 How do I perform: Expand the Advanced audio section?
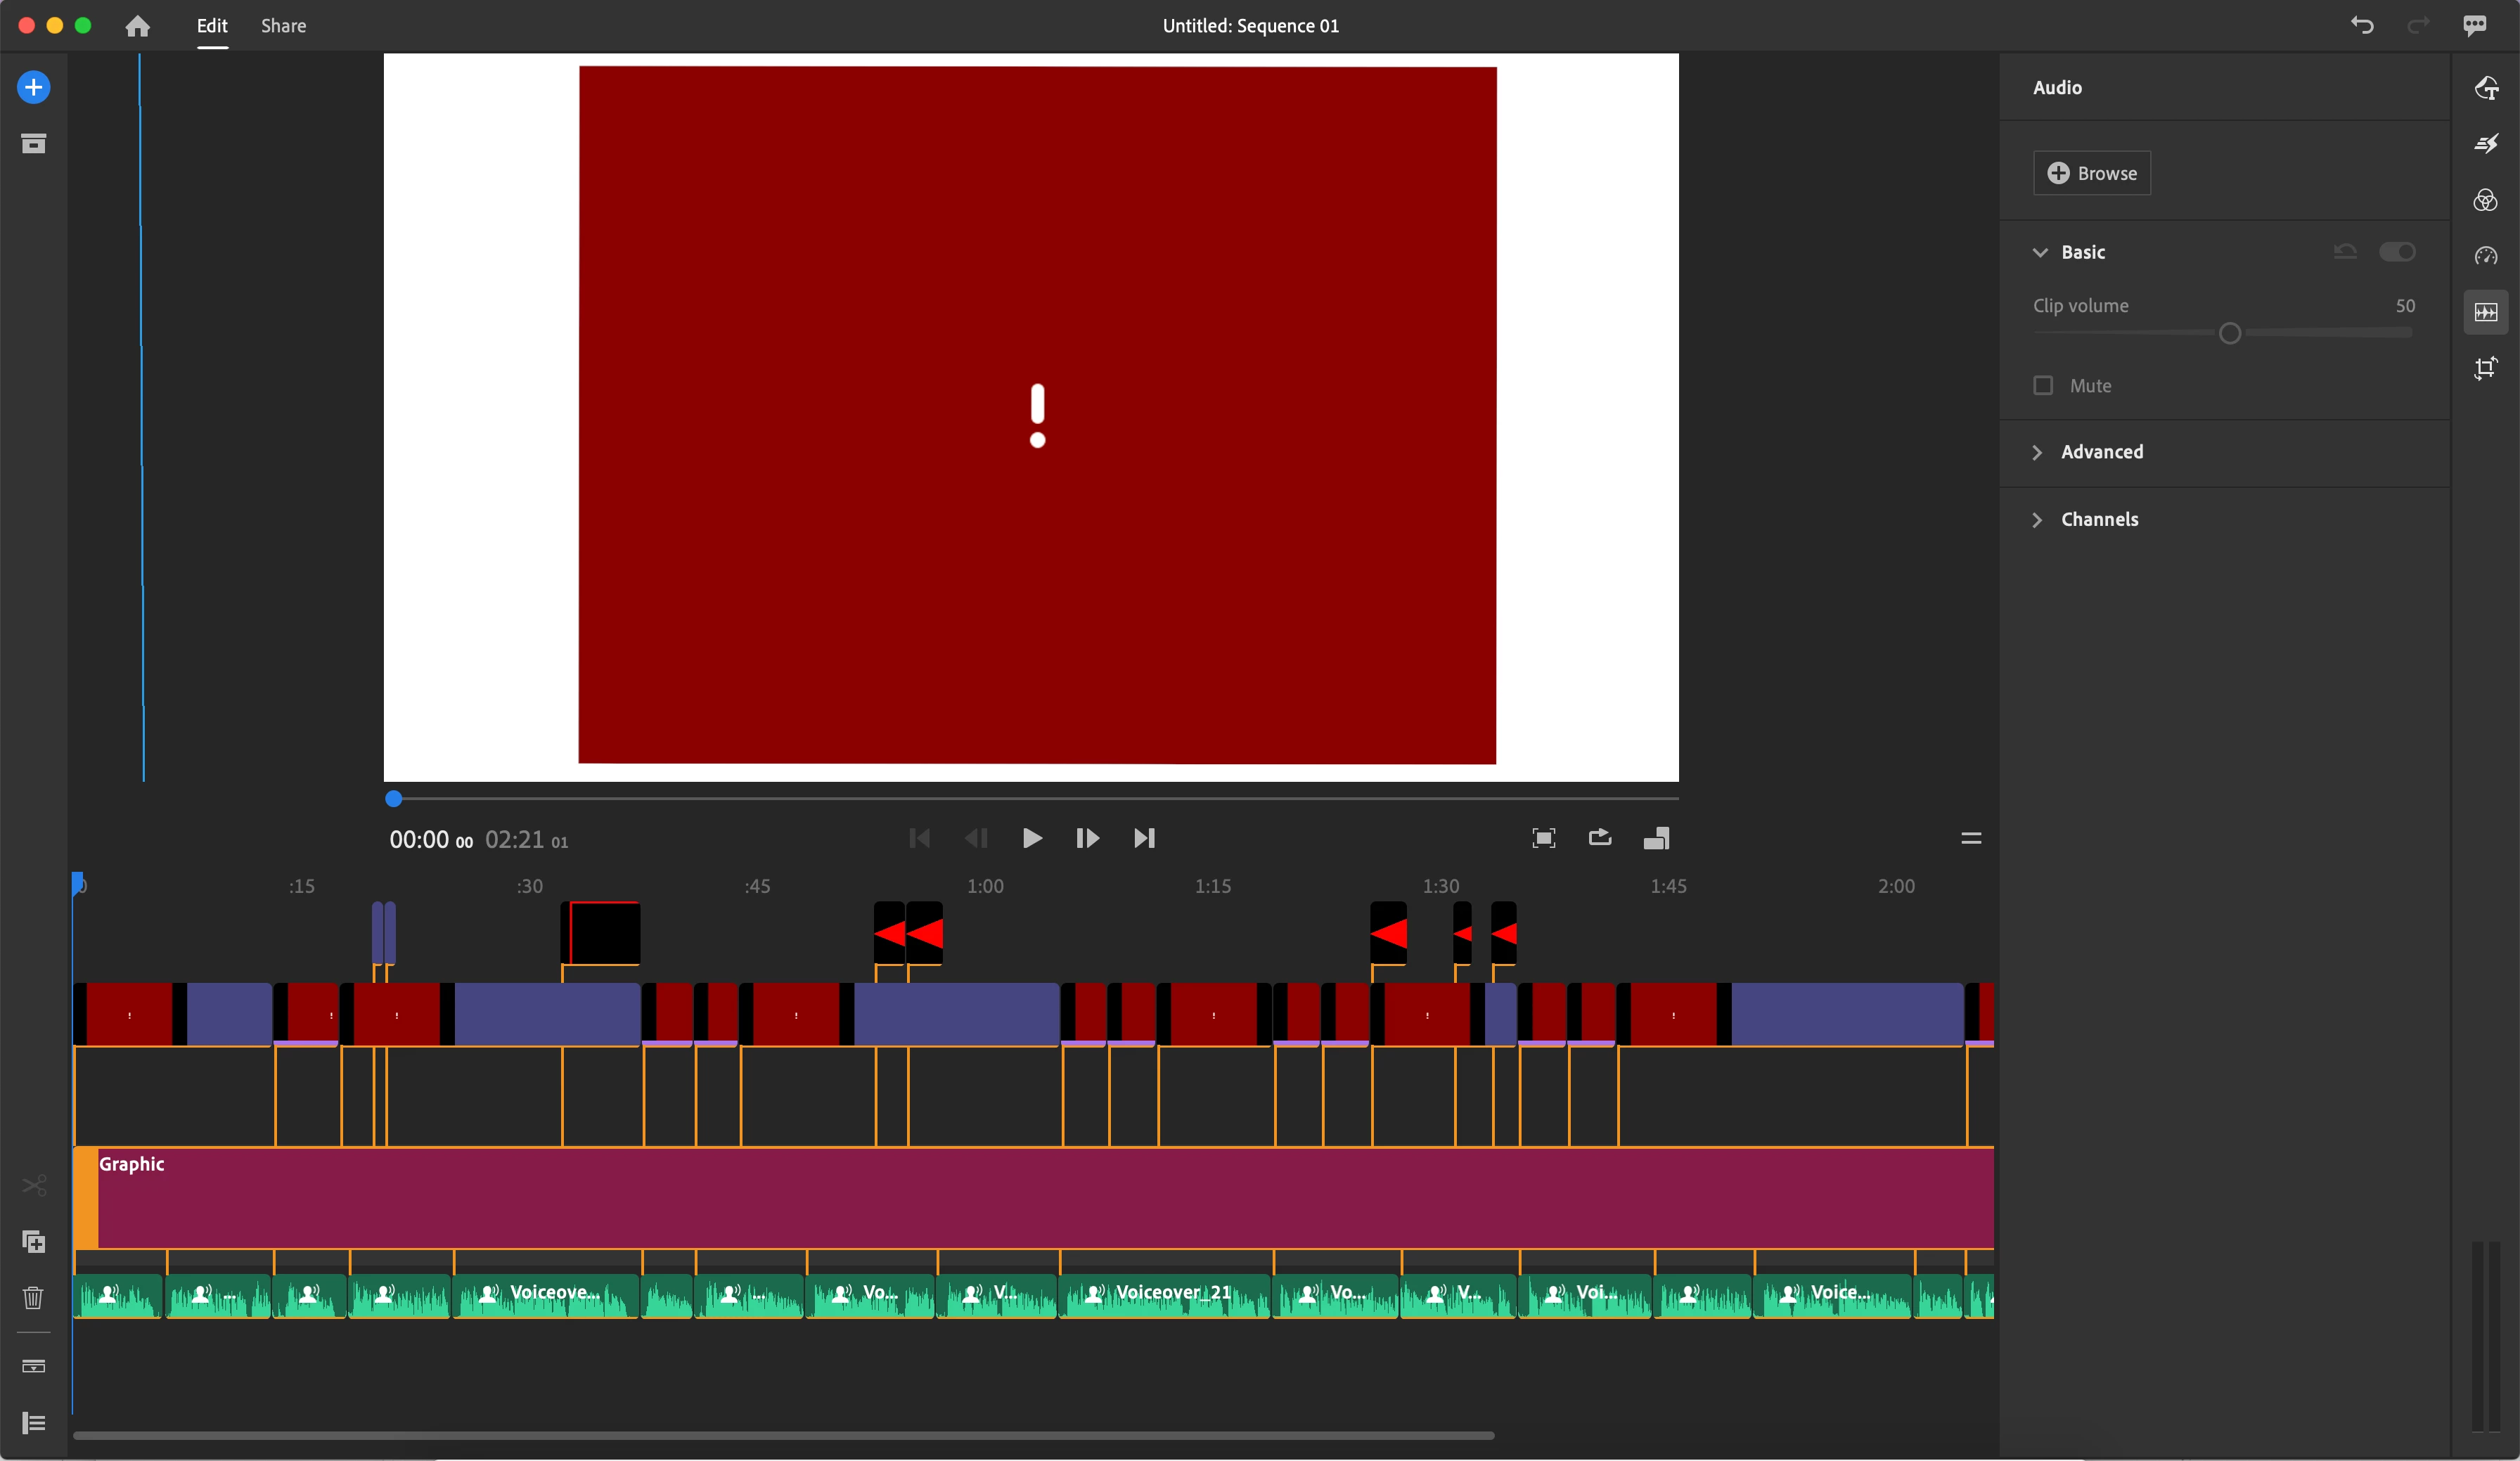pos(2101,452)
